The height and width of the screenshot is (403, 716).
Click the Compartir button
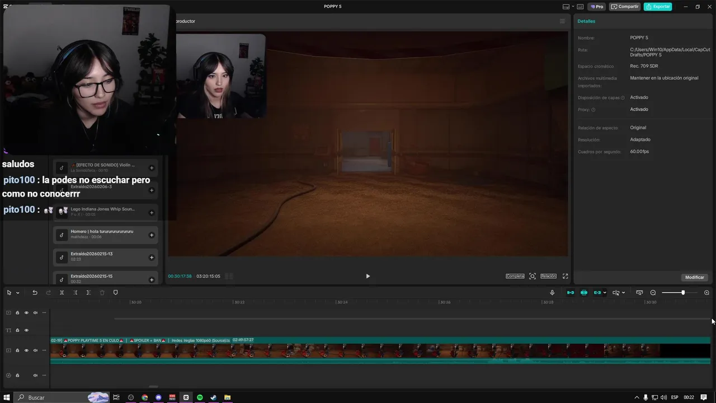point(624,7)
